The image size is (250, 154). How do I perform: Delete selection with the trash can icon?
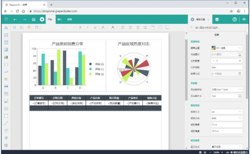tap(37, 28)
